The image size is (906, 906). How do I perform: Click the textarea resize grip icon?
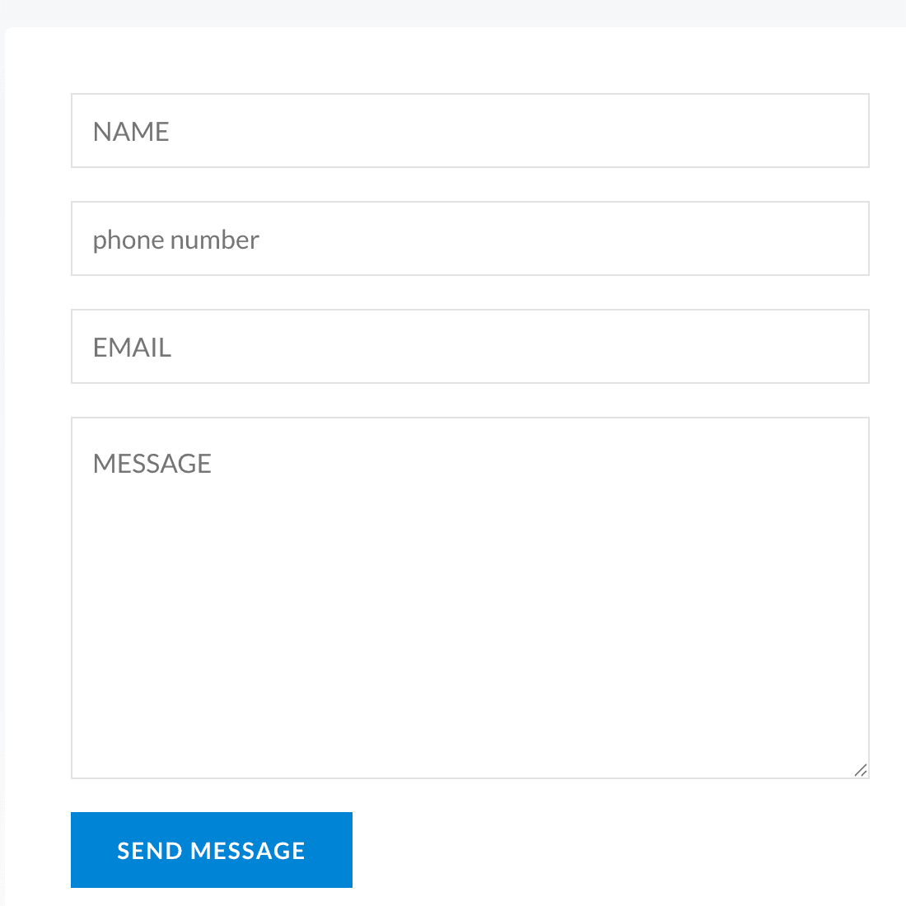tap(861, 770)
